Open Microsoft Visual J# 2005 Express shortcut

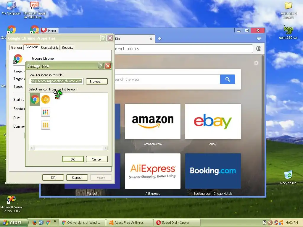(x=34, y=10)
